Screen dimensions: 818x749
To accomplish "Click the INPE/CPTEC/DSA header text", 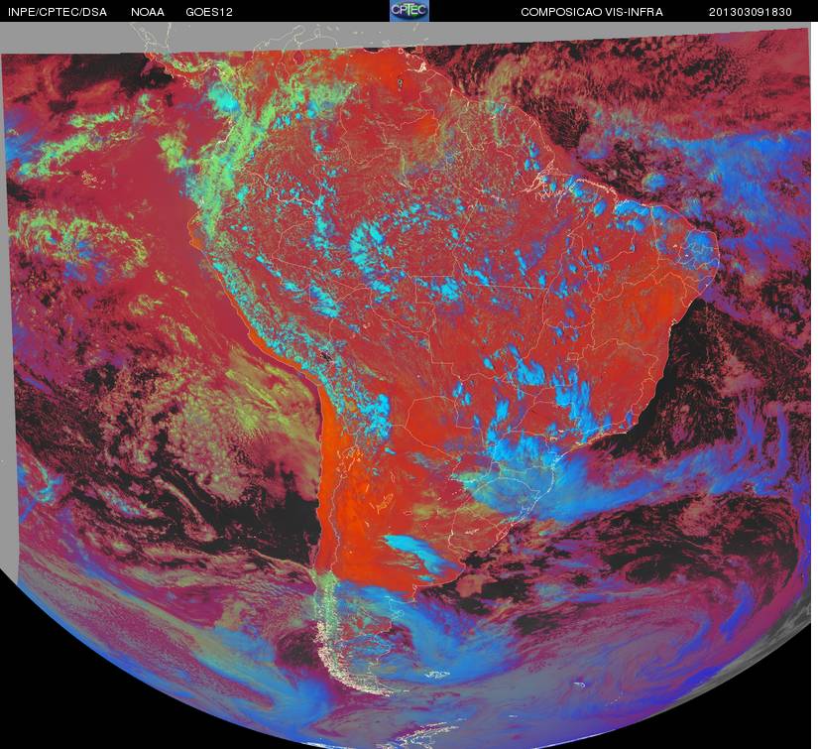I will [x=58, y=12].
